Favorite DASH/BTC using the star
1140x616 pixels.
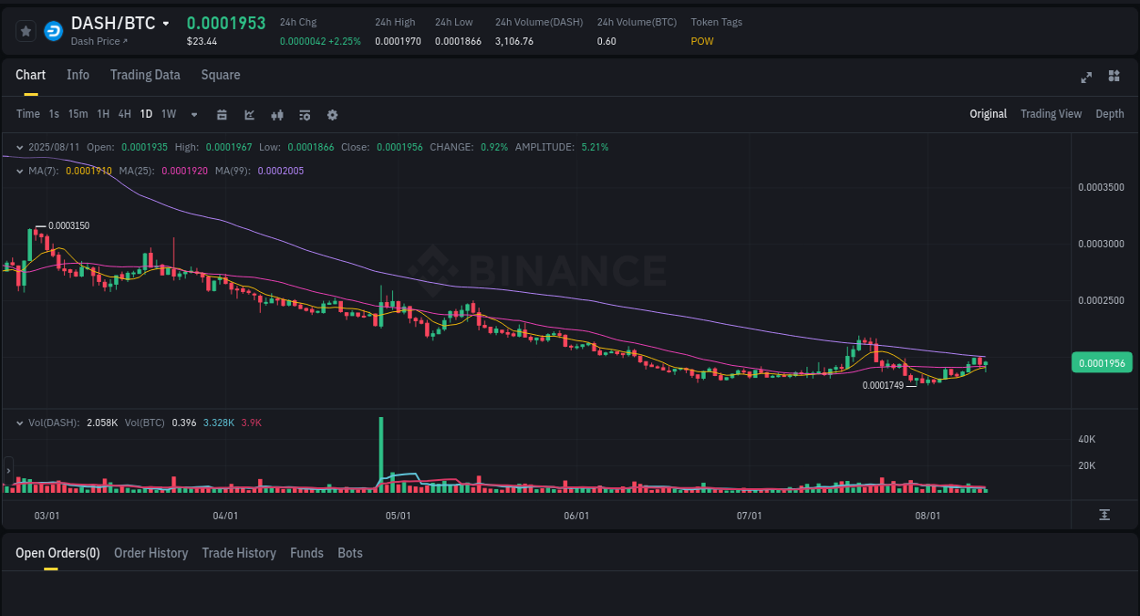(x=25, y=30)
